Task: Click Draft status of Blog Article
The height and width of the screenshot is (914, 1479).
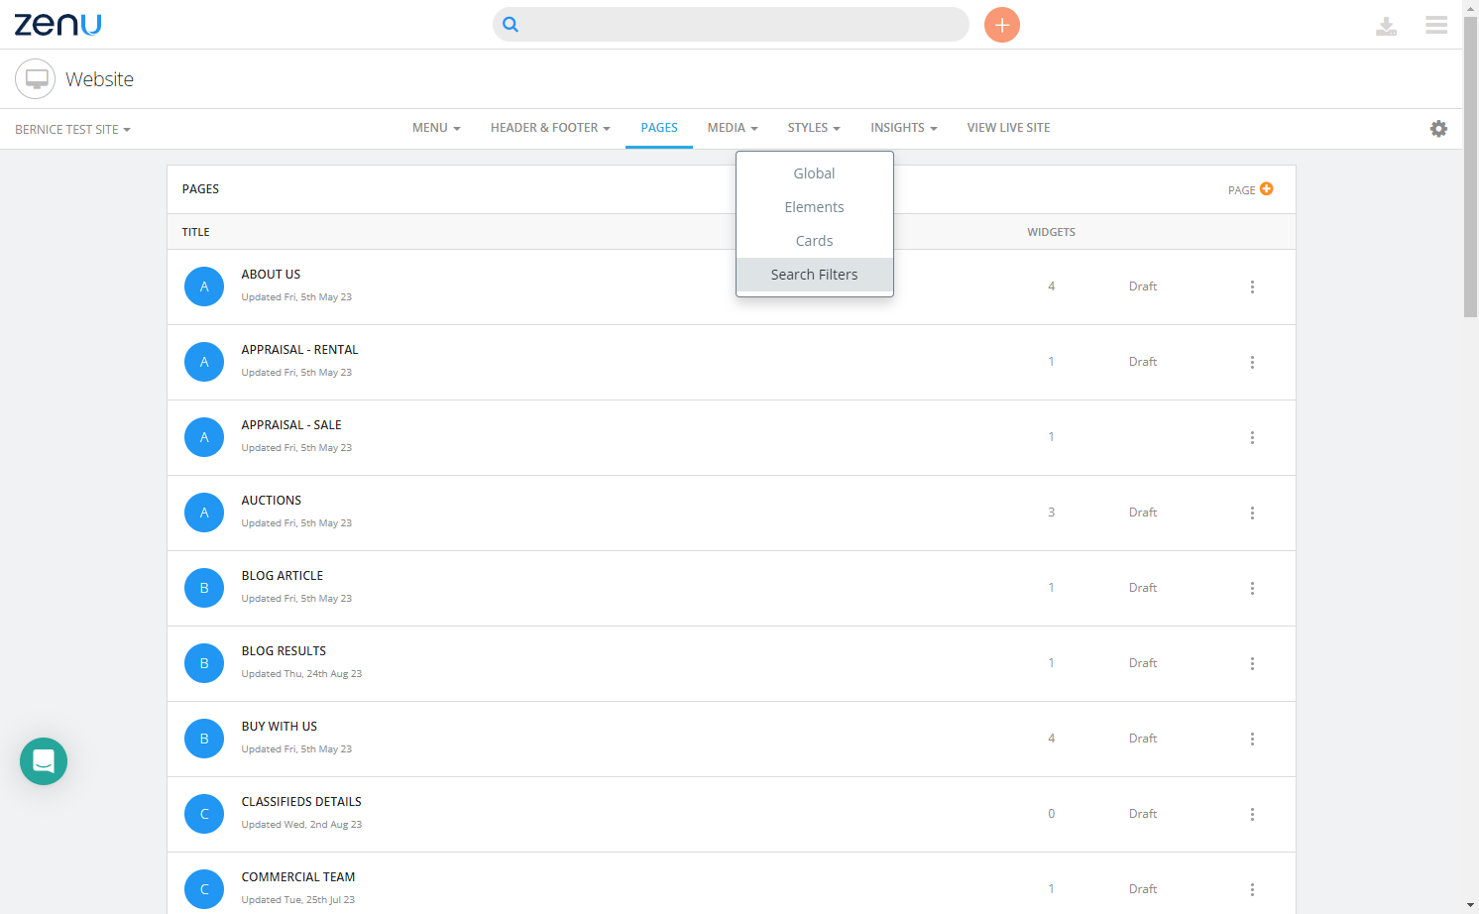Action: point(1143,588)
